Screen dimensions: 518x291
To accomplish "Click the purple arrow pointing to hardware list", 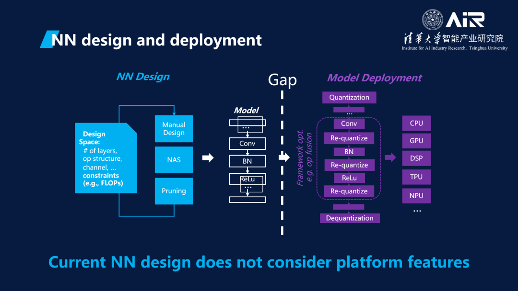I will tap(390, 157).
